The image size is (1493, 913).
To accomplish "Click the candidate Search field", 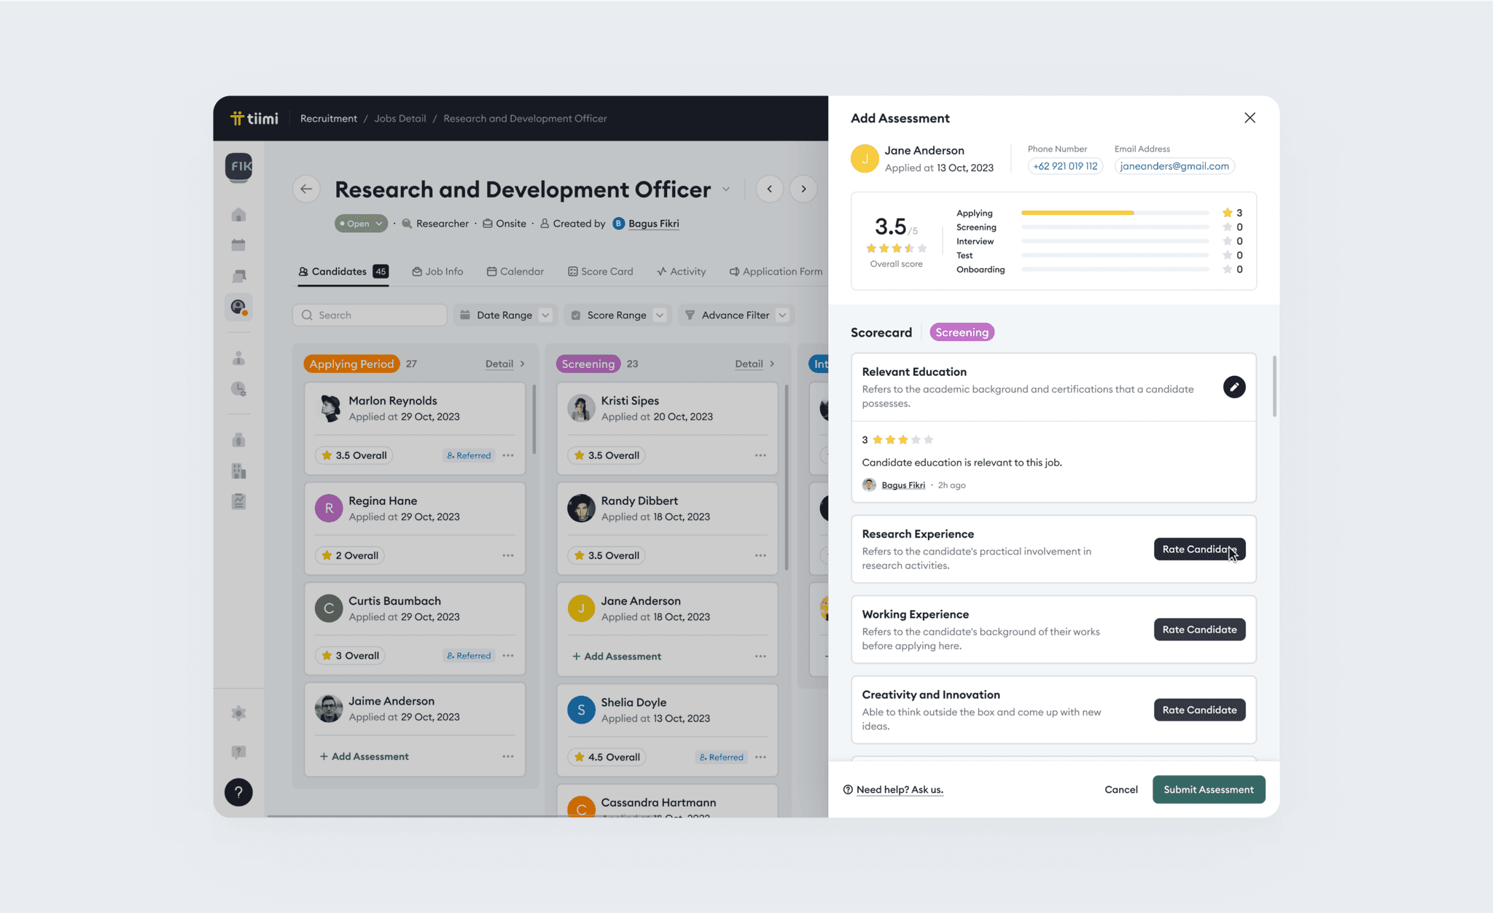I will pos(370,316).
